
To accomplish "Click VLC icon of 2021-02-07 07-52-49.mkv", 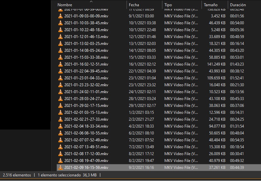I will point(60,140).
